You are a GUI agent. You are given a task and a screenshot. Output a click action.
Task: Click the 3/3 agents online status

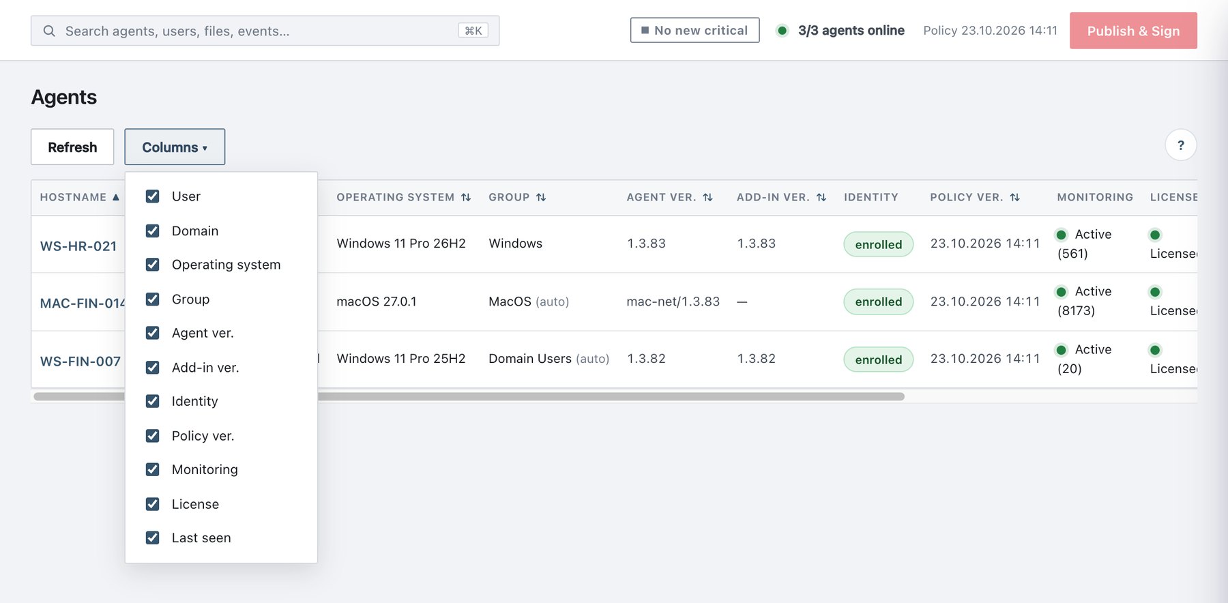841,30
